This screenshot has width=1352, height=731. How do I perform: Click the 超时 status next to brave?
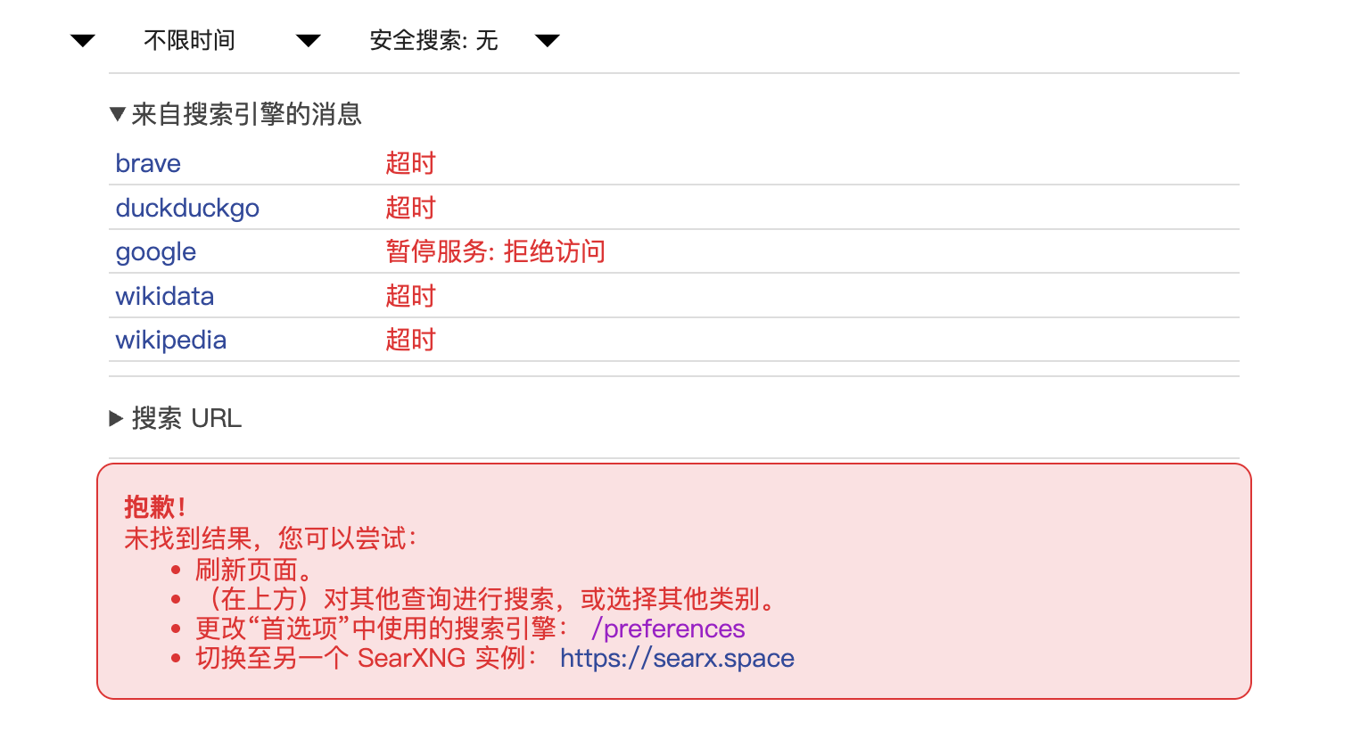click(410, 164)
